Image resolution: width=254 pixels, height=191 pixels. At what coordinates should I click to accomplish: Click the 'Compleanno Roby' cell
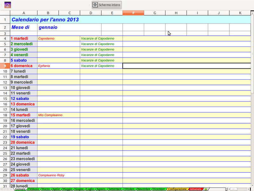(59, 175)
